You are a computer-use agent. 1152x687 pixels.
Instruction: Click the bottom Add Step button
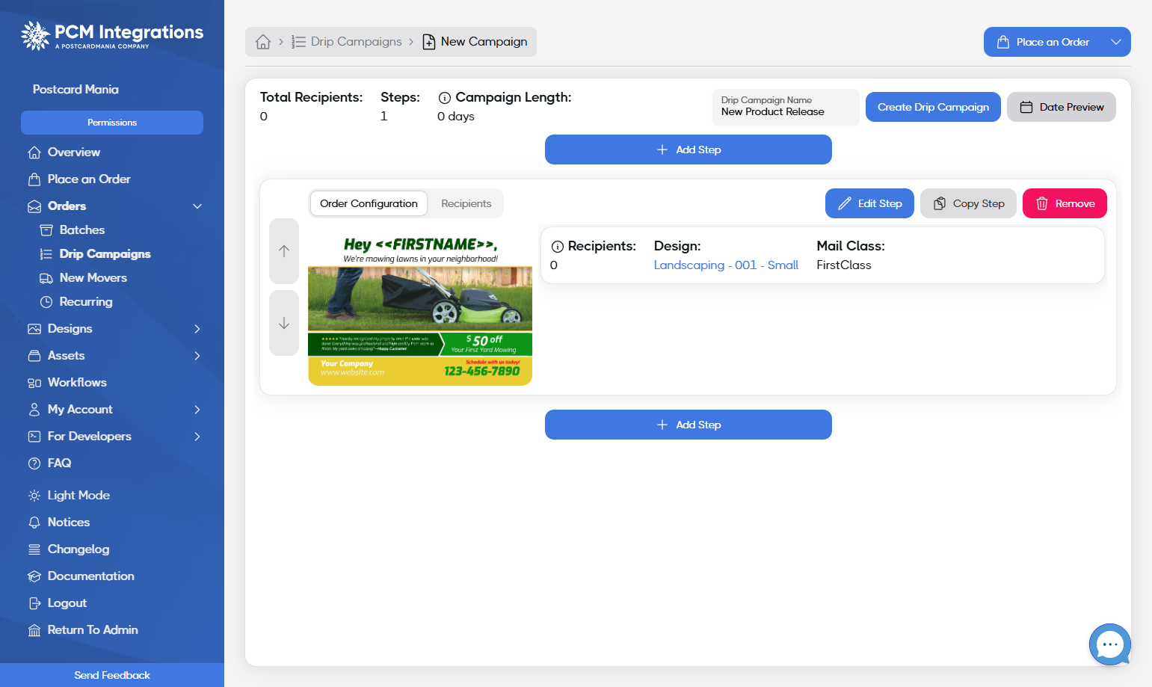(688, 425)
